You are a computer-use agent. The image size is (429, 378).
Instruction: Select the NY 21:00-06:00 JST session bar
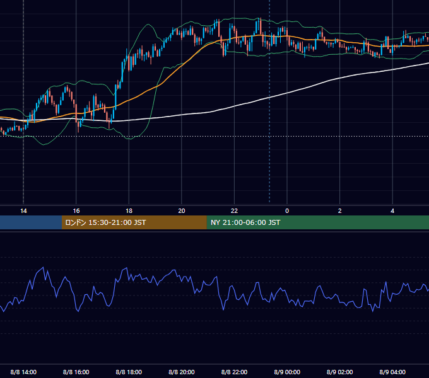[317, 222]
